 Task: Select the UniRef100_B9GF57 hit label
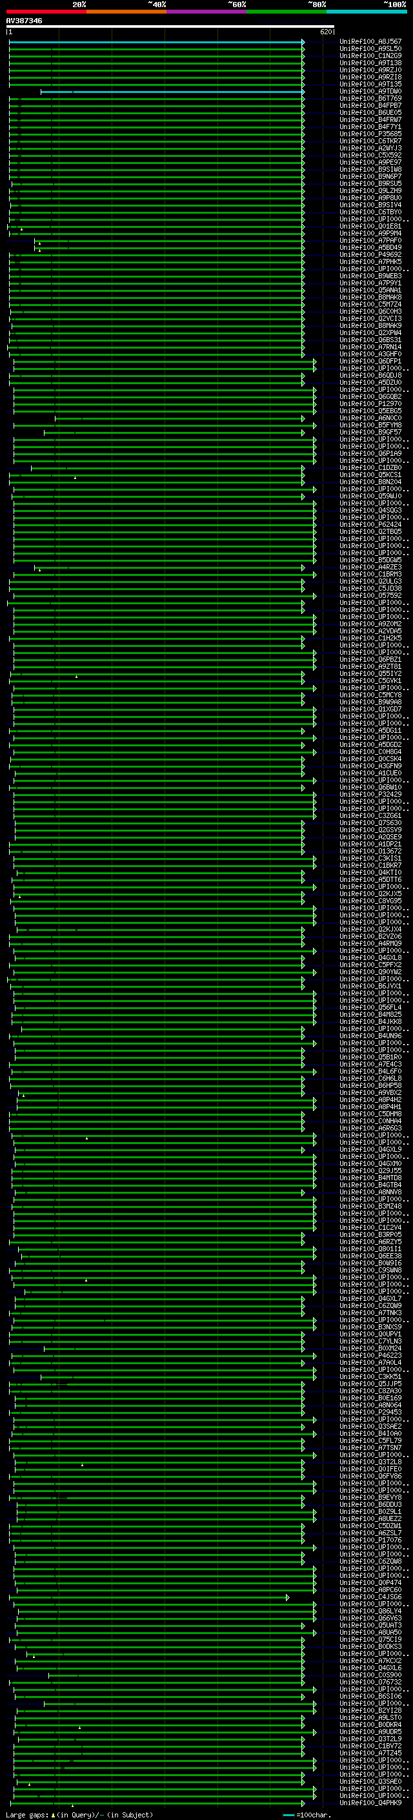(x=370, y=433)
